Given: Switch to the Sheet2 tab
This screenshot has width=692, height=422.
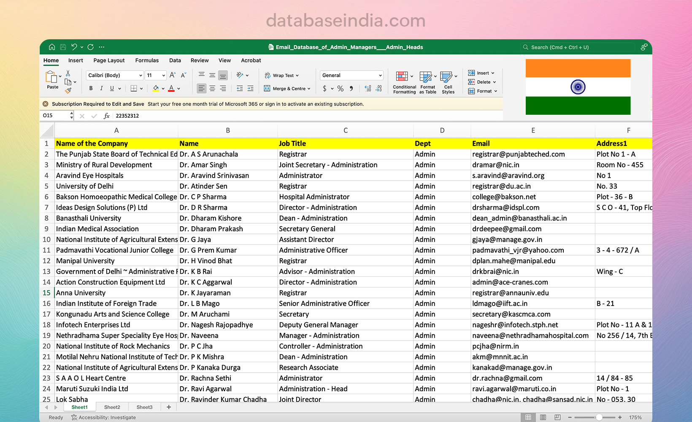Looking at the screenshot, I should click(112, 407).
